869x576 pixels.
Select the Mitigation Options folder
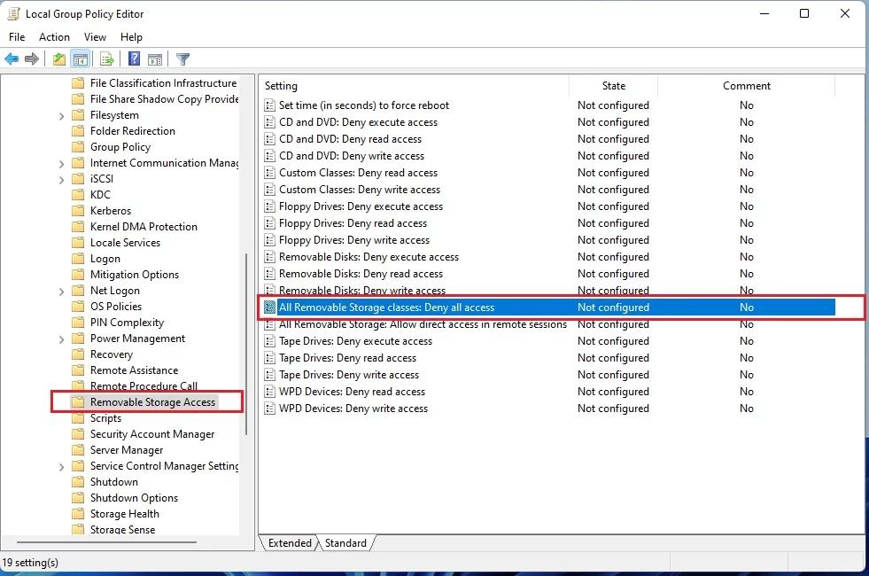(x=135, y=275)
